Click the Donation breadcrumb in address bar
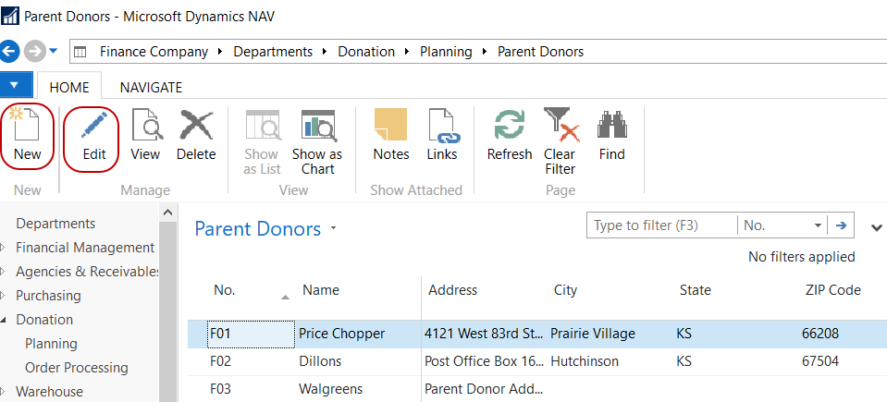This screenshot has height=402, width=887. tap(366, 52)
